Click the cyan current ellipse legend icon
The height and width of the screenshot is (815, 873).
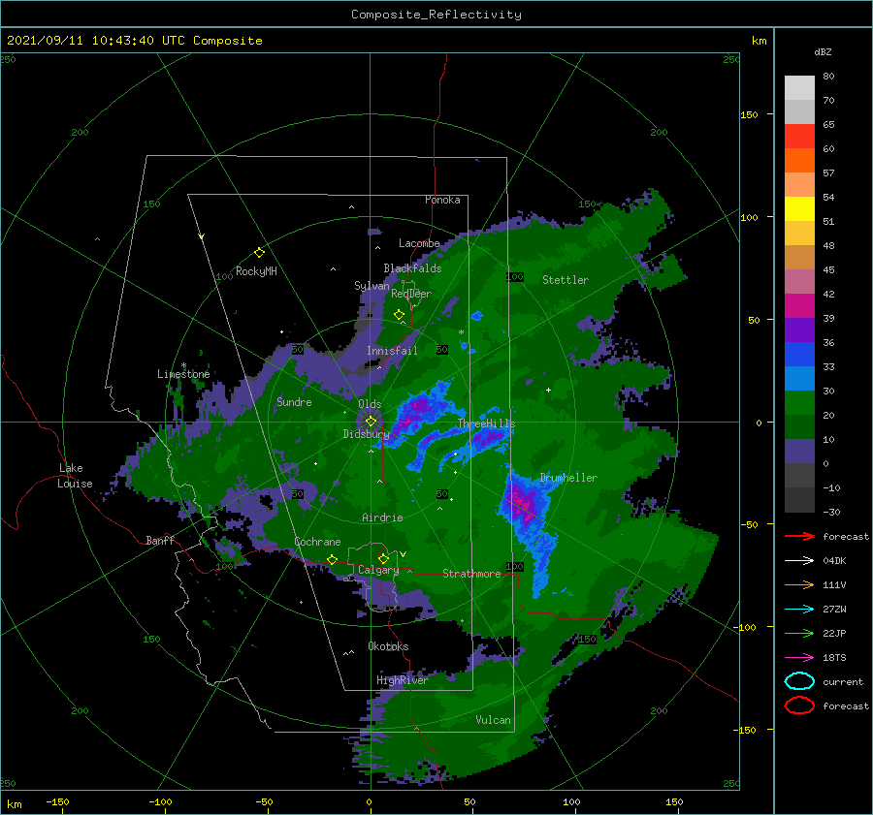(x=799, y=681)
